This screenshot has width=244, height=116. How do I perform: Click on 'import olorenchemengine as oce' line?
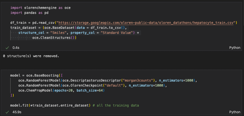pyautogui.click(x=40, y=7)
